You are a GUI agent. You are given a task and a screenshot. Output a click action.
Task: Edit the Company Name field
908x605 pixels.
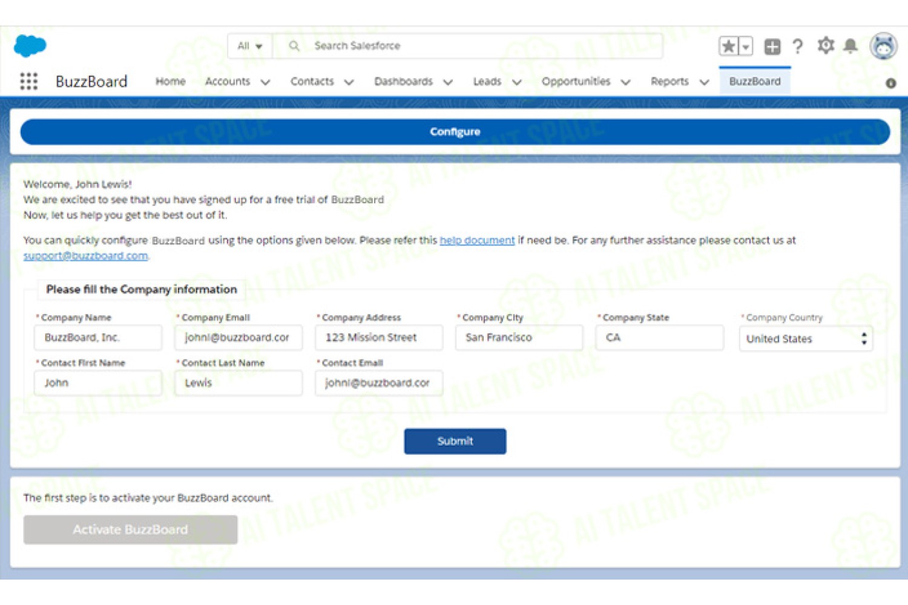pos(98,338)
